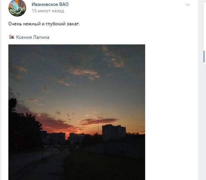This screenshot has height=180, width=206.
Task: Click the pink cloud above the horizon in photo
Action: pyautogui.click(x=99, y=122)
